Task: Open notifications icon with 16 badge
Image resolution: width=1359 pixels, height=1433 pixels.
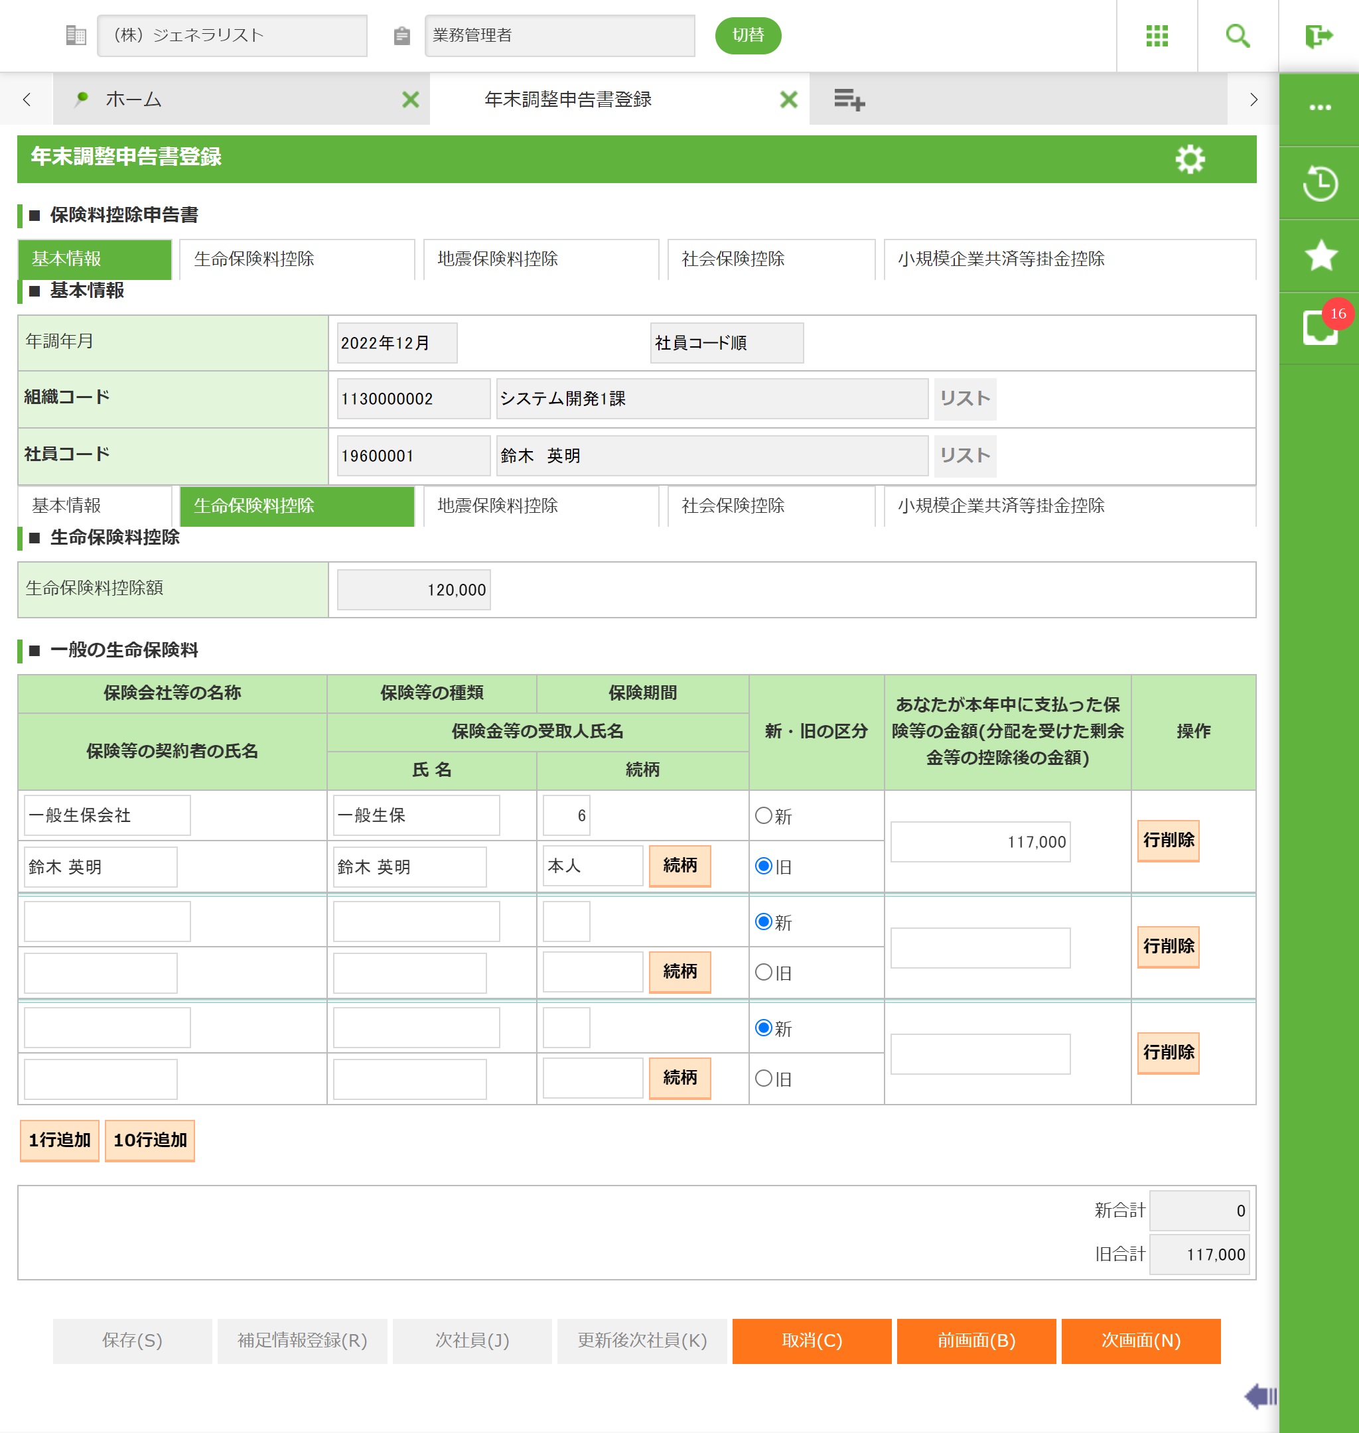Action: tap(1319, 328)
